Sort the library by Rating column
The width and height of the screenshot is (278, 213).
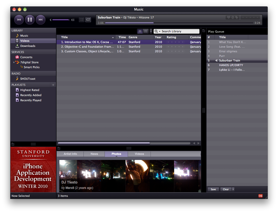point(177,37)
